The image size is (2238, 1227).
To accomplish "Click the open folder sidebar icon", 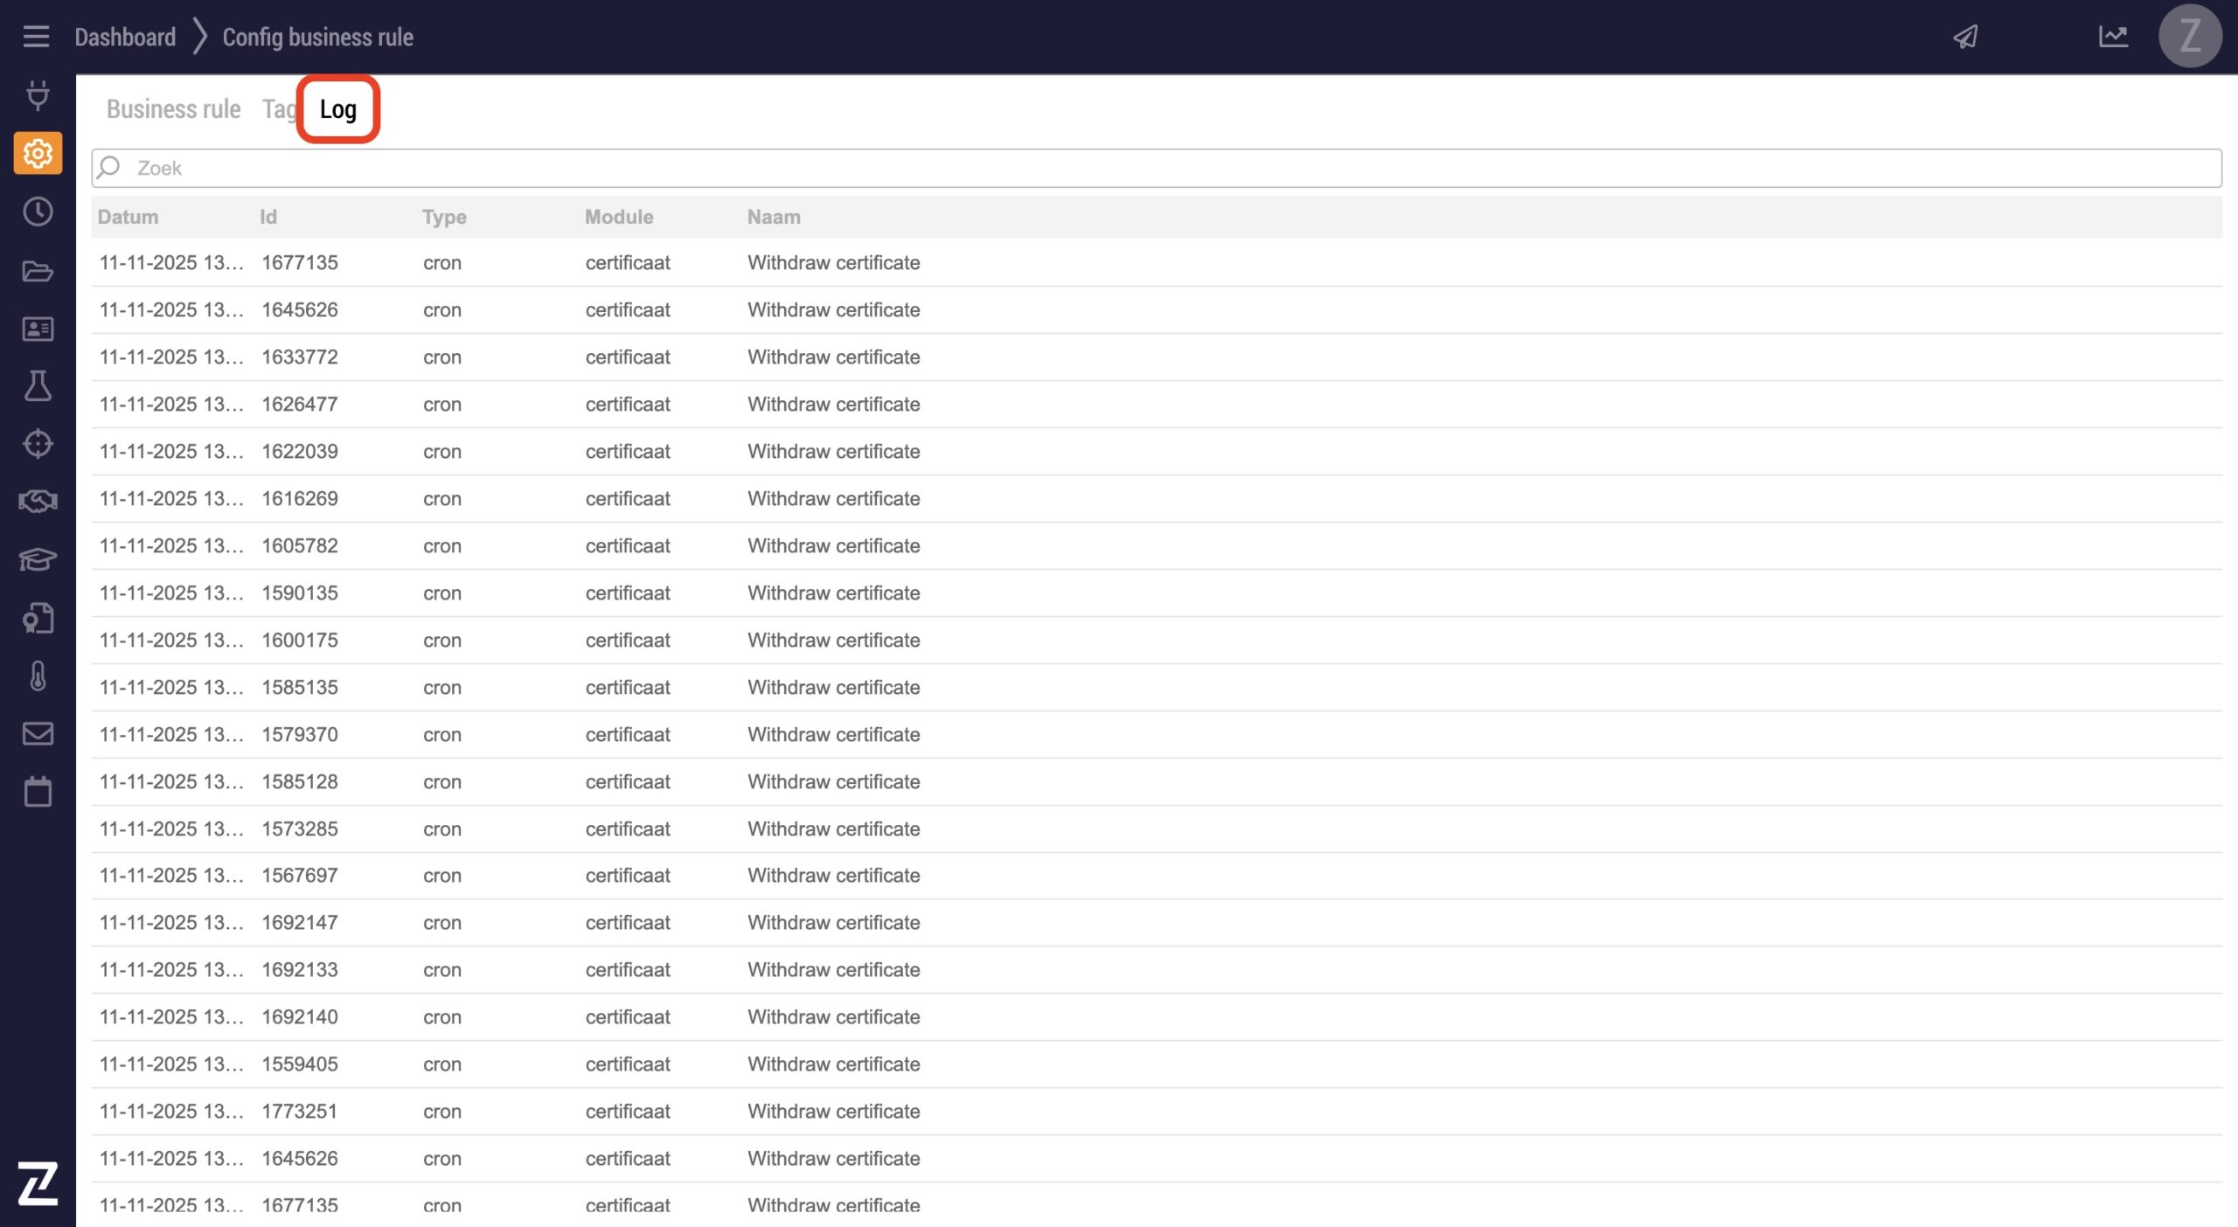I will [x=38, y=271].
